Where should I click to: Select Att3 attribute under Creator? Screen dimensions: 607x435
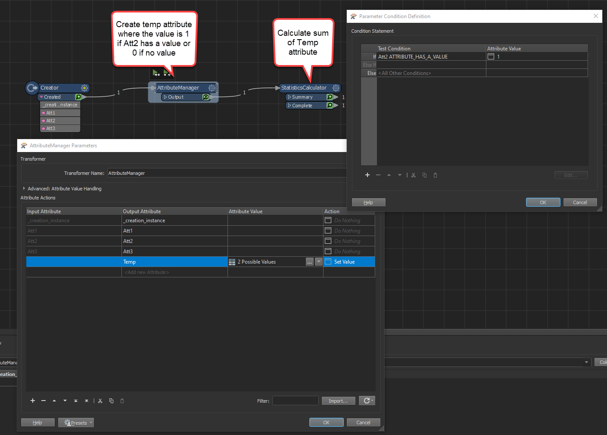60,128
